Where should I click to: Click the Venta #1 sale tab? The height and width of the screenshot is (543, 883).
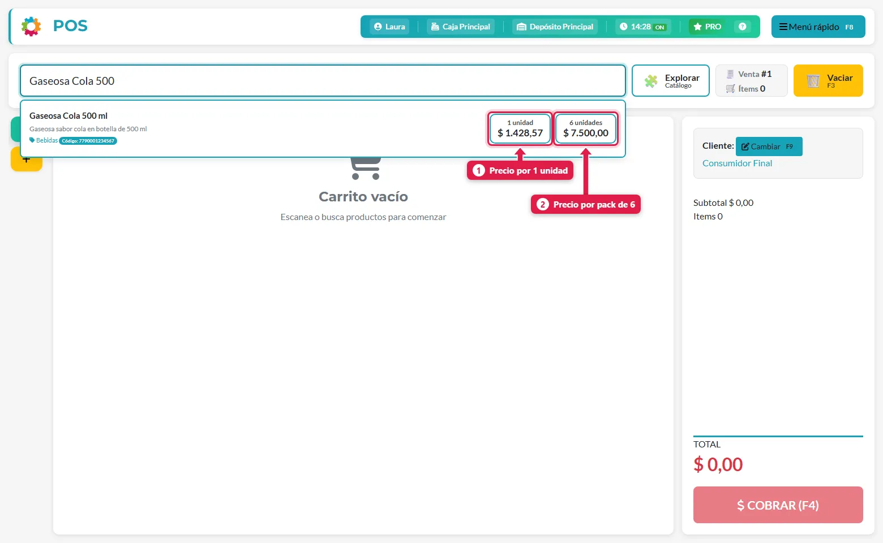(x=752, y=80)
